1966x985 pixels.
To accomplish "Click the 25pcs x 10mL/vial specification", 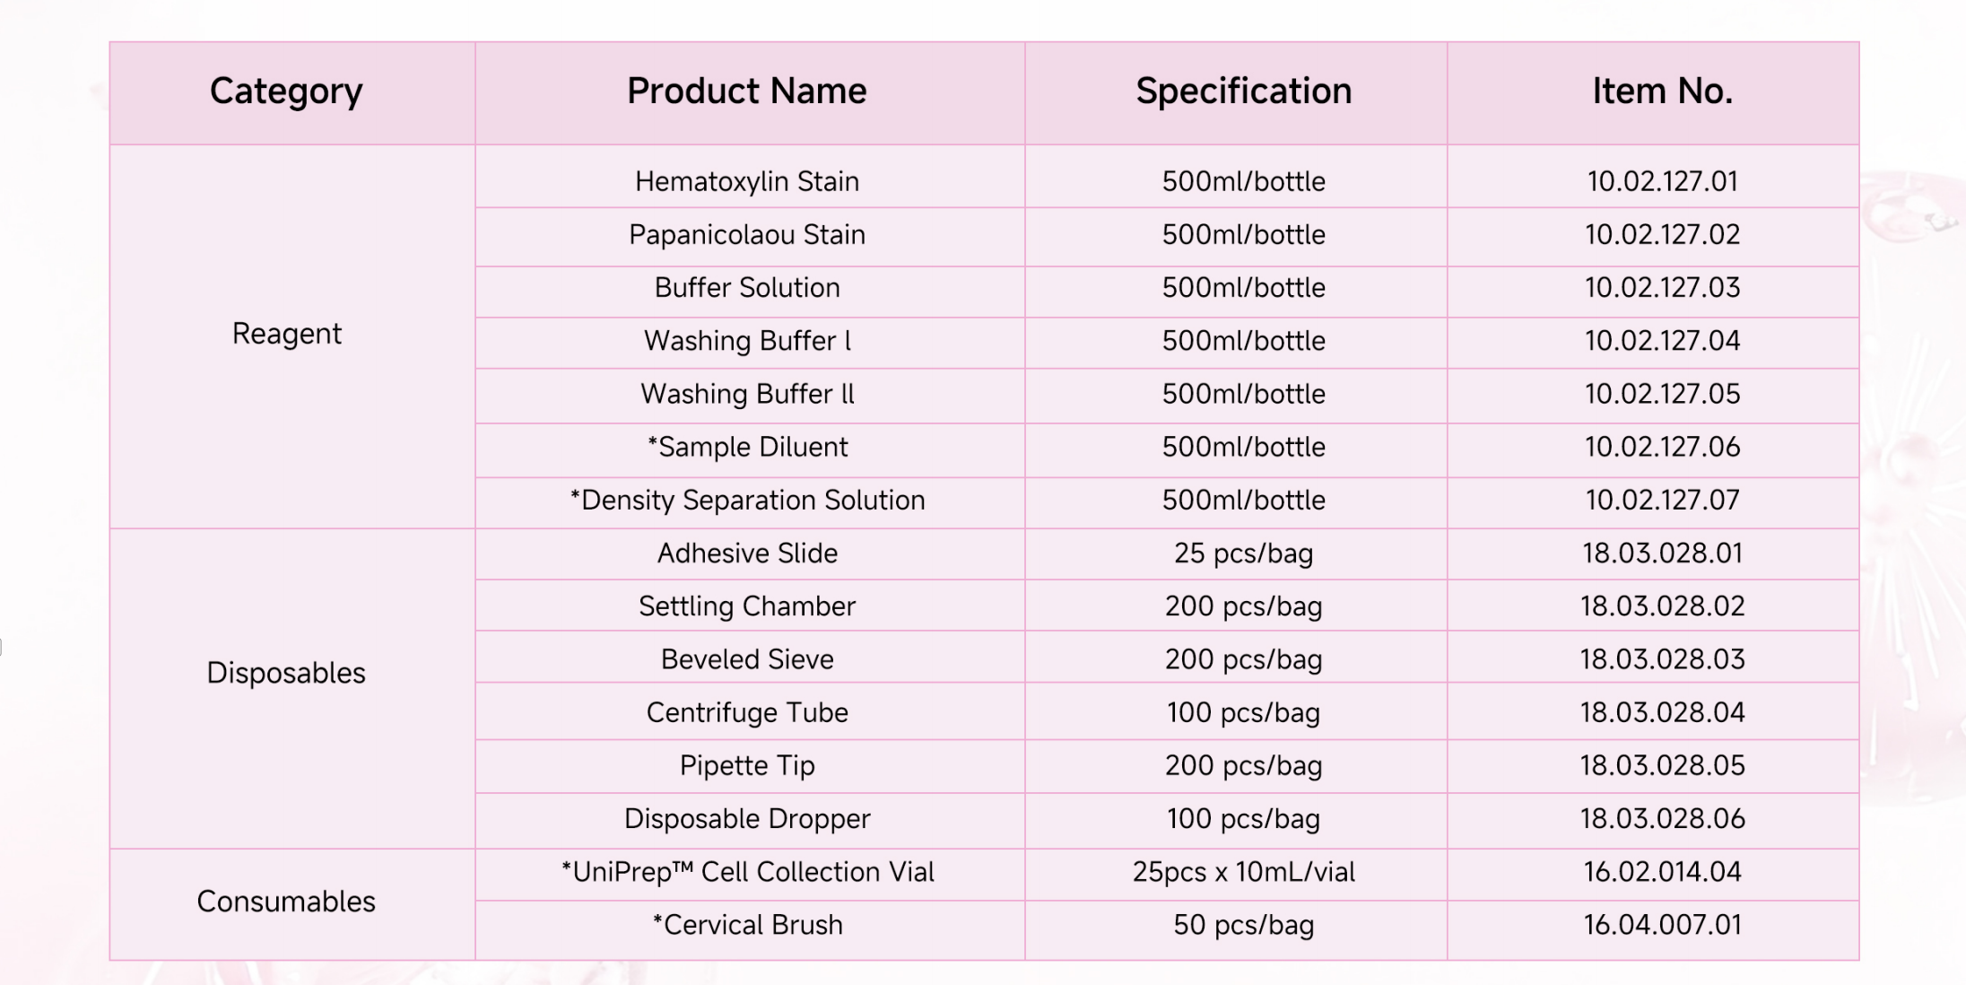I will pyautogui.click(x=1243, y=872).
